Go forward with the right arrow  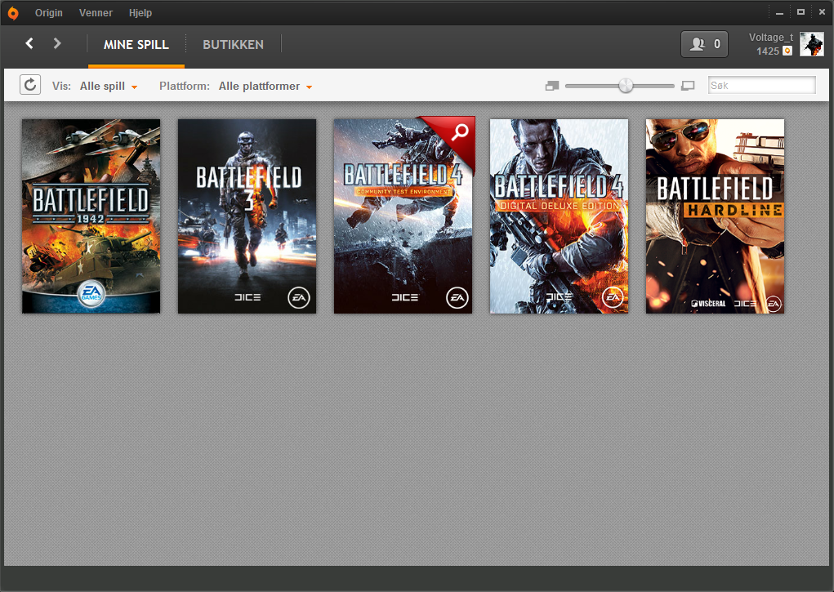point(57,43)
